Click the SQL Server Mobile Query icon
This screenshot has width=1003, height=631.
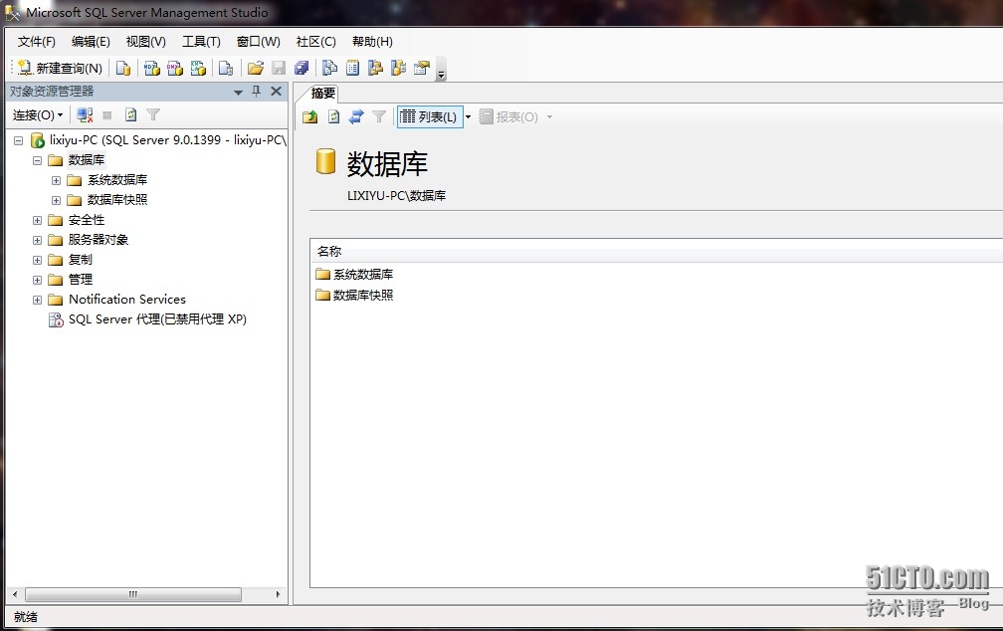[x=226, y=68]
